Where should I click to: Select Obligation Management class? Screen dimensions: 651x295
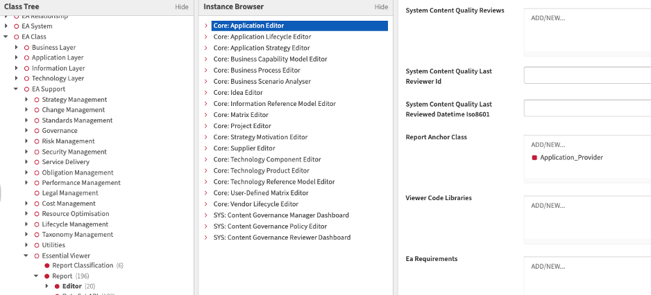coord(78,172)
